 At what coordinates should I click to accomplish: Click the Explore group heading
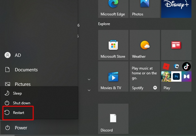pyautogui.click(x=104, y=24)
